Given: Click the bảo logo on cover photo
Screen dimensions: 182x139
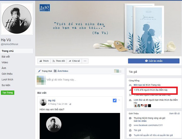Looking at the screenshot, I should 45,8.
